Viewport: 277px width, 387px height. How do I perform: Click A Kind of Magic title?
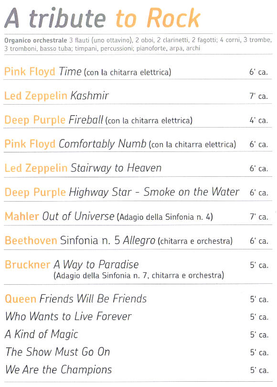click(x=42, y=334)
